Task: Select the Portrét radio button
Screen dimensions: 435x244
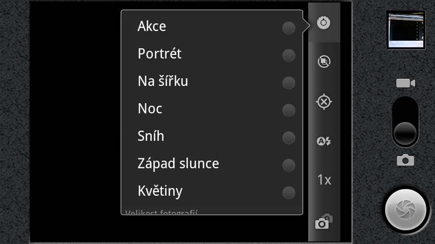Action: (x=288, y=55)
